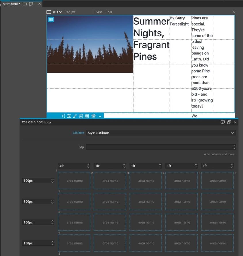
Task: Toggle the Grid overlay in the page toolbar
Action: tap(99, 12)
